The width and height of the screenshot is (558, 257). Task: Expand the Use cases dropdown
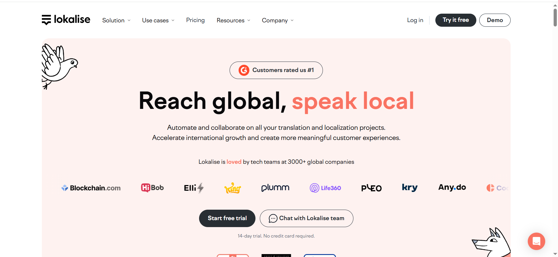pos(158,20)
